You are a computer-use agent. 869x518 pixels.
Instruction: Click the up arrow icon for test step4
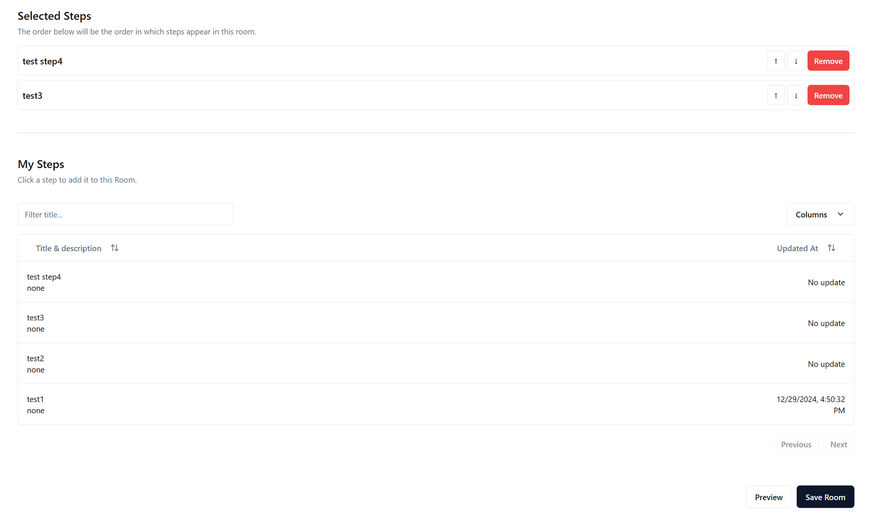(776, 61)
